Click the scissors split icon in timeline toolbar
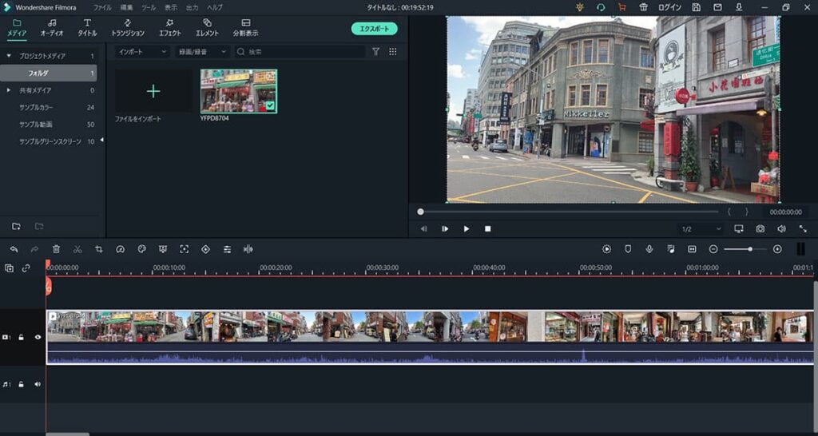 [77, 249]
